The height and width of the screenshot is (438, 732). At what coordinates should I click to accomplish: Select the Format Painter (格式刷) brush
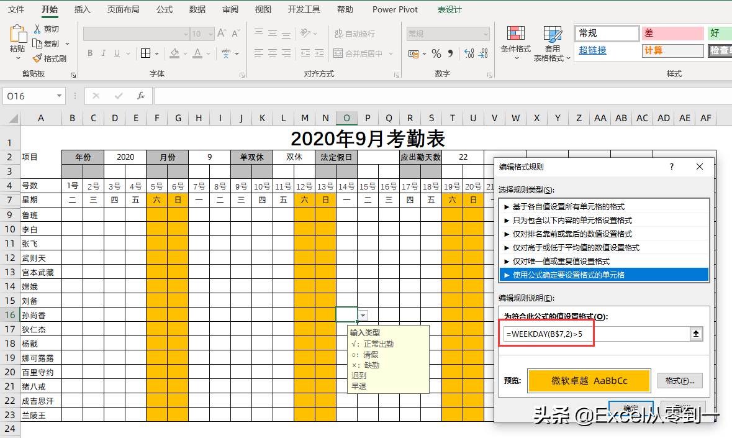tap(37, 58)
